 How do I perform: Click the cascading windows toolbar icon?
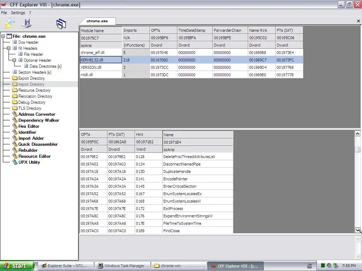click(61, 24)
